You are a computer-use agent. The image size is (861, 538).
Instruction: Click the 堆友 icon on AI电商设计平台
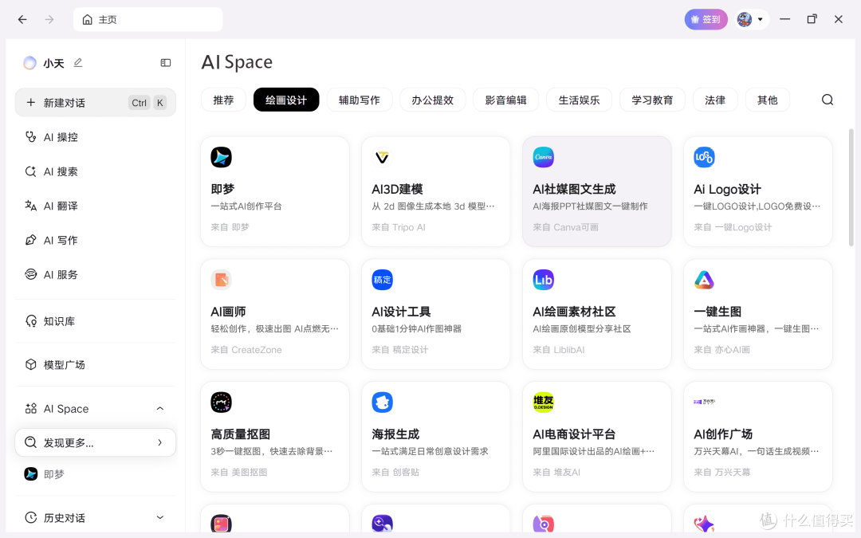coord(543,403)
